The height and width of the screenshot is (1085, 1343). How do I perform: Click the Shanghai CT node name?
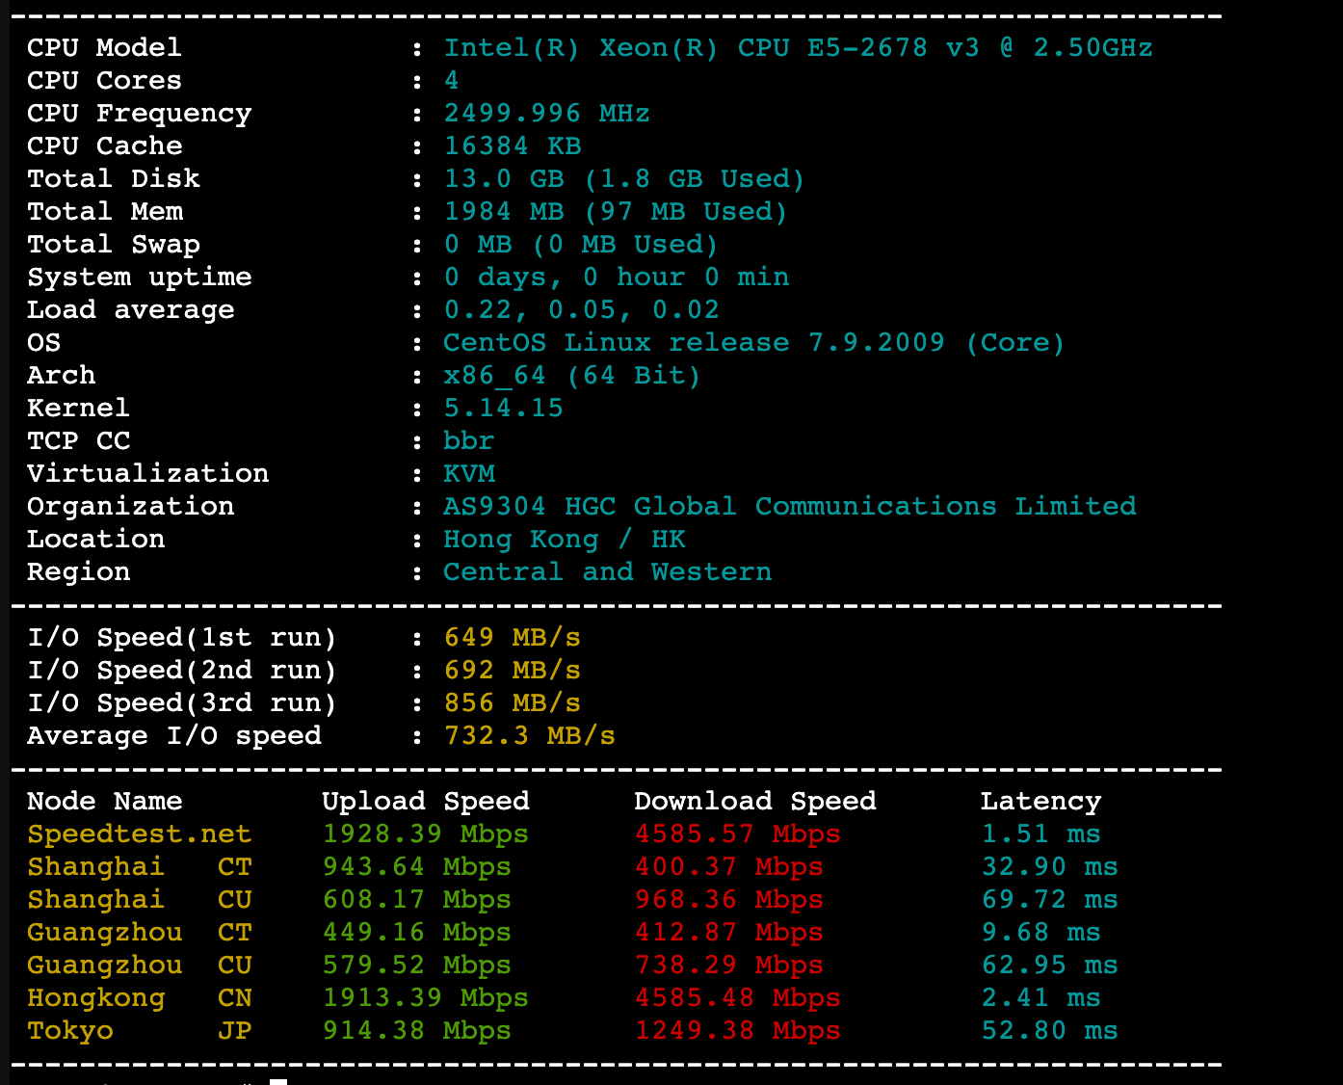point(139,867)
